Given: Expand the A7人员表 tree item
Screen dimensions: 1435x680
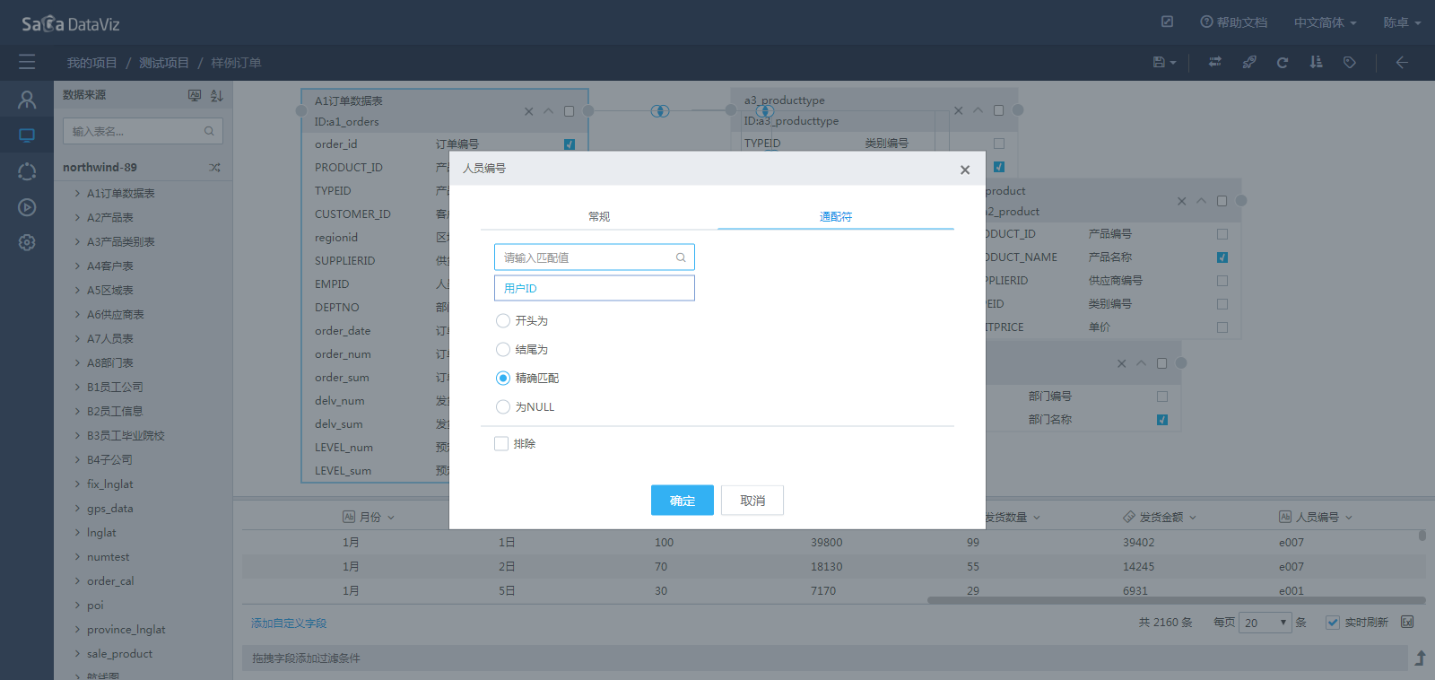Looking at the screenshot, I should pyautogui.click(x=77, y=338).
